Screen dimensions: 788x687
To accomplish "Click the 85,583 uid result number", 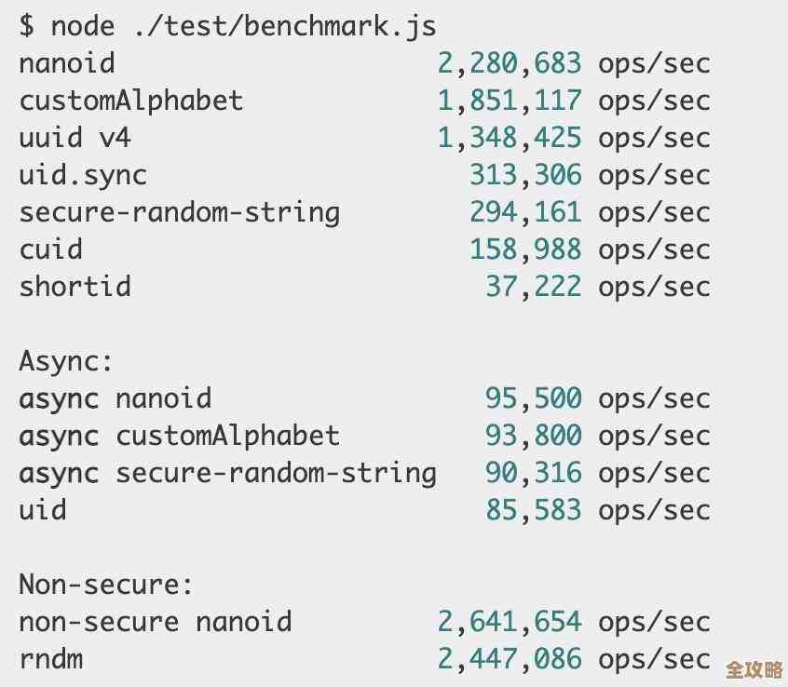I will pos(533,510).
